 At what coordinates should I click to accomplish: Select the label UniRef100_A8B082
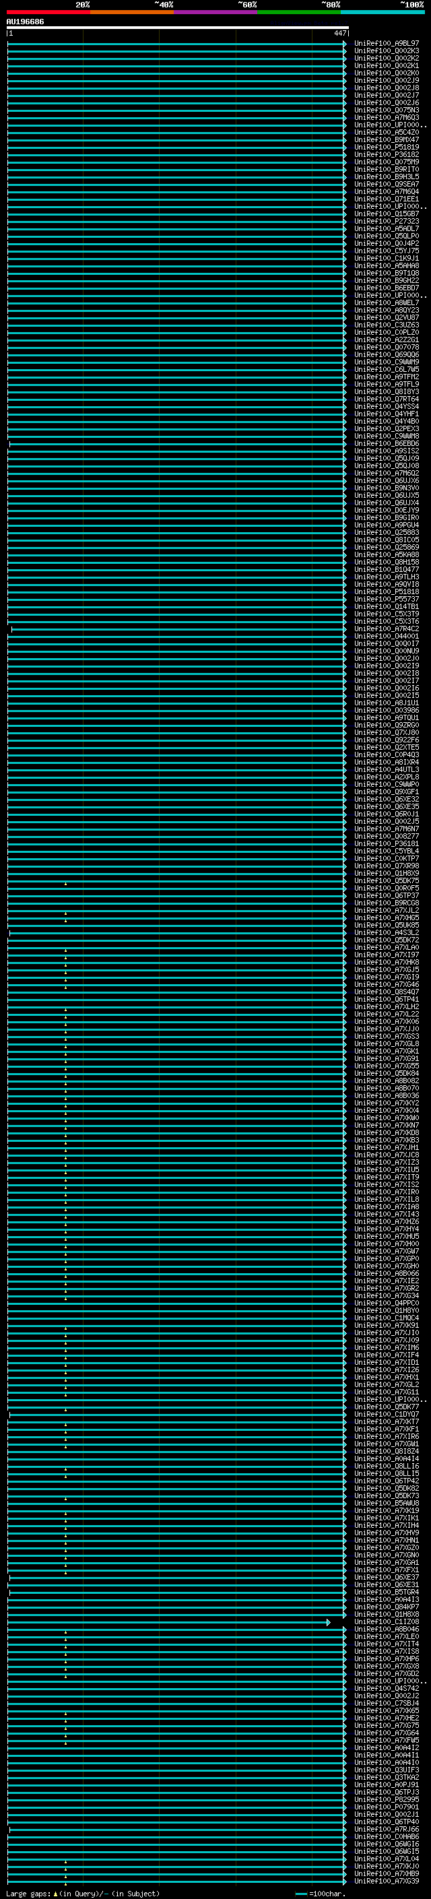pyautogui.click(x=387, y=1081)
